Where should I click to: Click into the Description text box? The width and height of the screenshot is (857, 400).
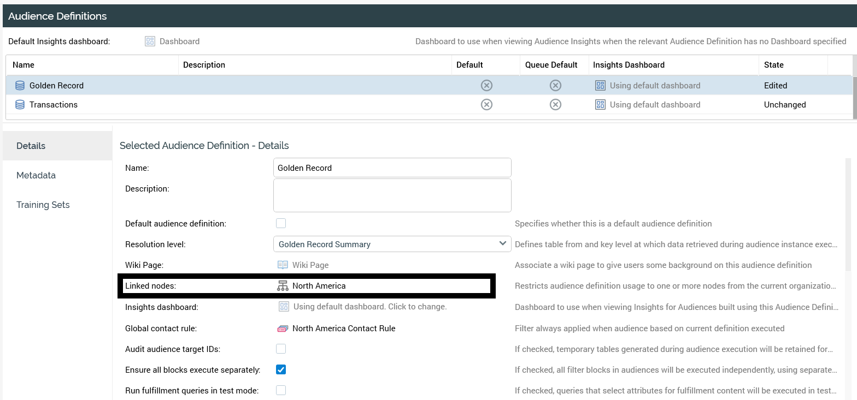coord(392,195)
